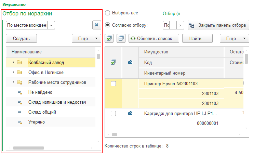The width and height of the screenshot is (253, 154).
Task: Clear the selection filter field with ×
Action: (181, 25)
